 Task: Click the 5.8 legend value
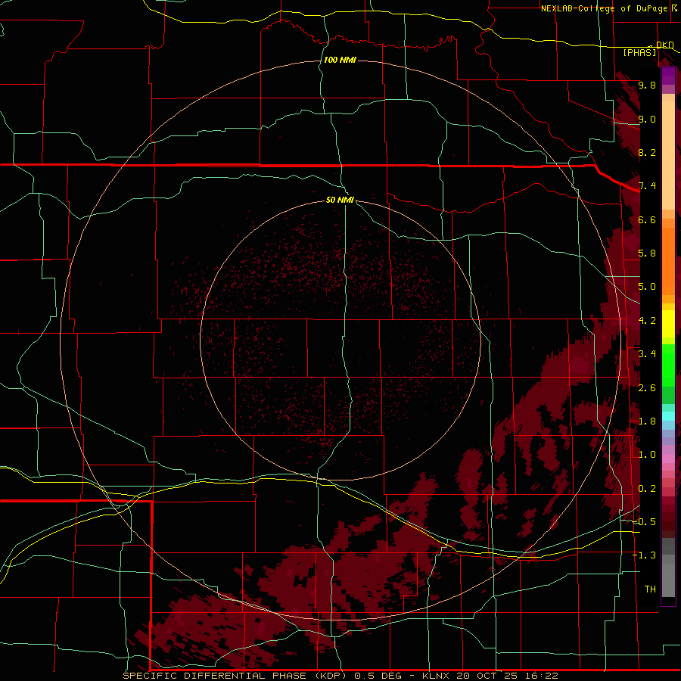tap(647, 253)
